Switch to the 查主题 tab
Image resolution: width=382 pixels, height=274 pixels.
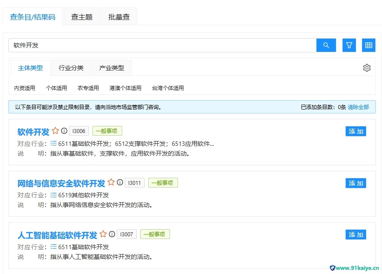(82, 17)
